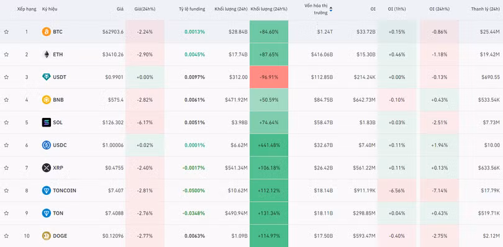This screenshot has height=247, width=503.
Task: Mark DOGE as favorite star
Action: pos(6,236)
